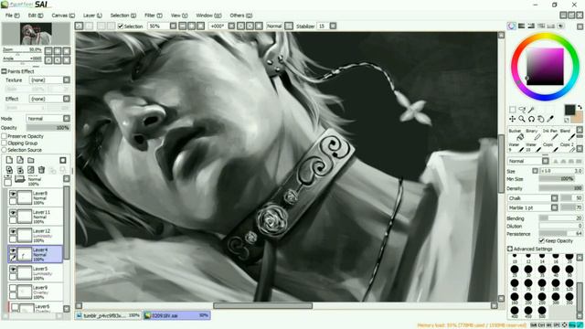Open the Edit menu
The image size is (585, 329).
click(x=36, y=16)
